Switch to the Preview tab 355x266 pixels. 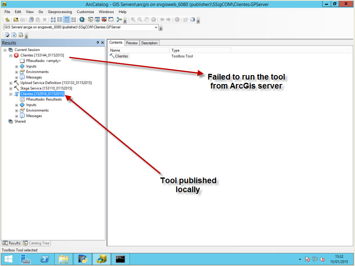click(x=132, y=43)
